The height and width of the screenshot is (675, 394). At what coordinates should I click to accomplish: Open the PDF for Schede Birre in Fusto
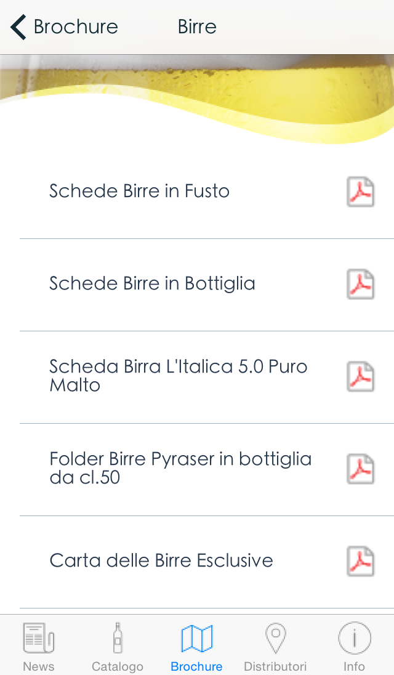click(360, 192)
